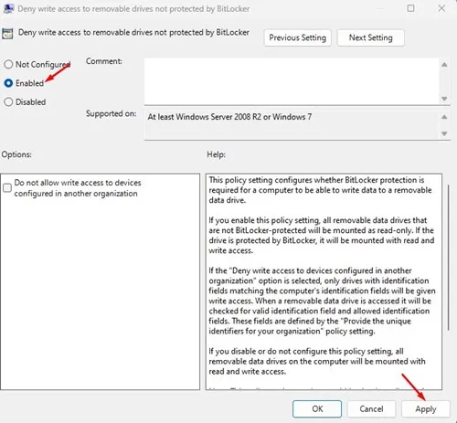Apply the policy setting
This screenshot has height=423, width=457.
(425, 408)
